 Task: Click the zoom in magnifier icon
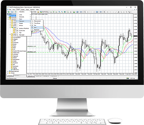[x=60, y=12]
